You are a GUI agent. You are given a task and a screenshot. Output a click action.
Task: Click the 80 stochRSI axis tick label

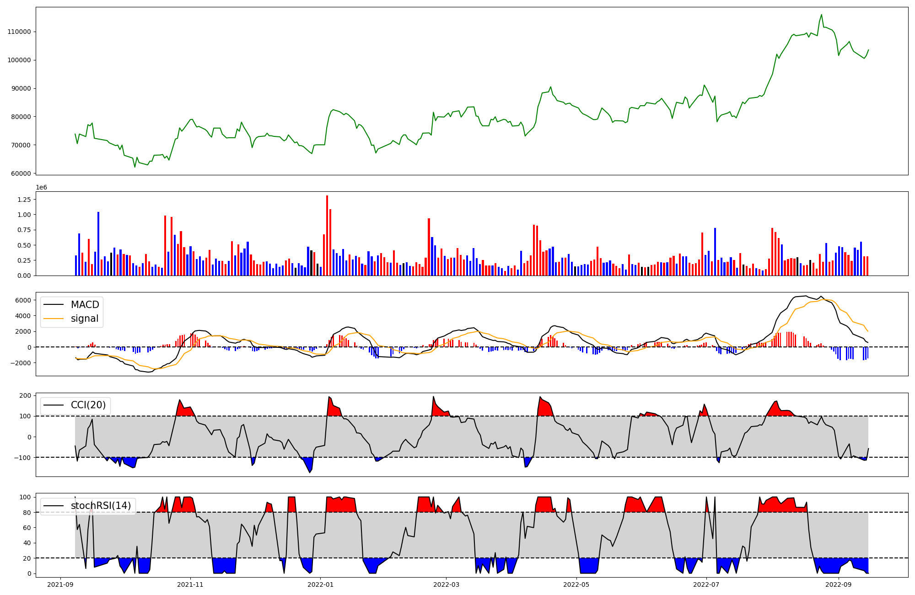coord(27,513)
